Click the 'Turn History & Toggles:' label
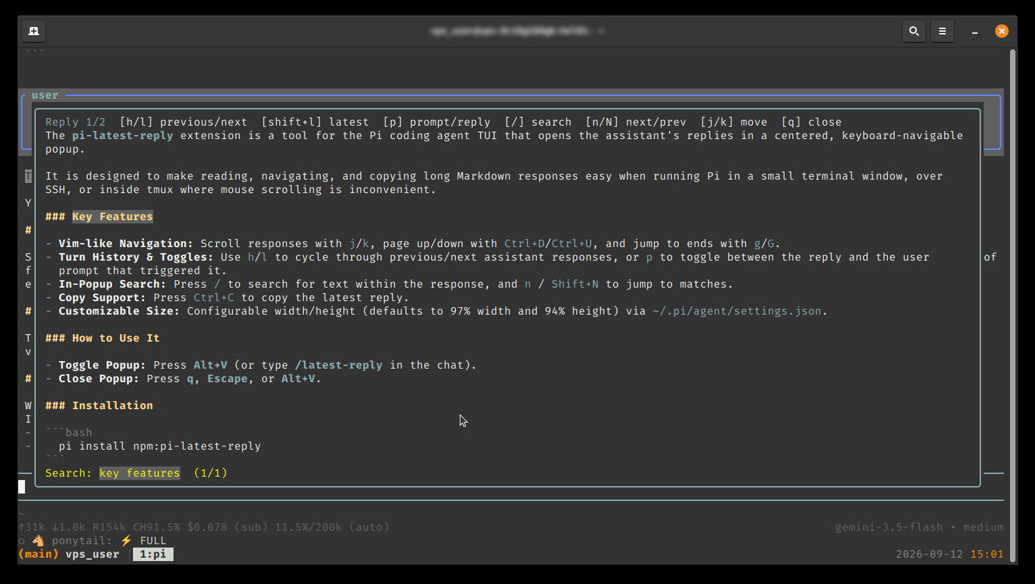Image resolution: width=1035 pixels, height=584 pixels. point(136,257)
